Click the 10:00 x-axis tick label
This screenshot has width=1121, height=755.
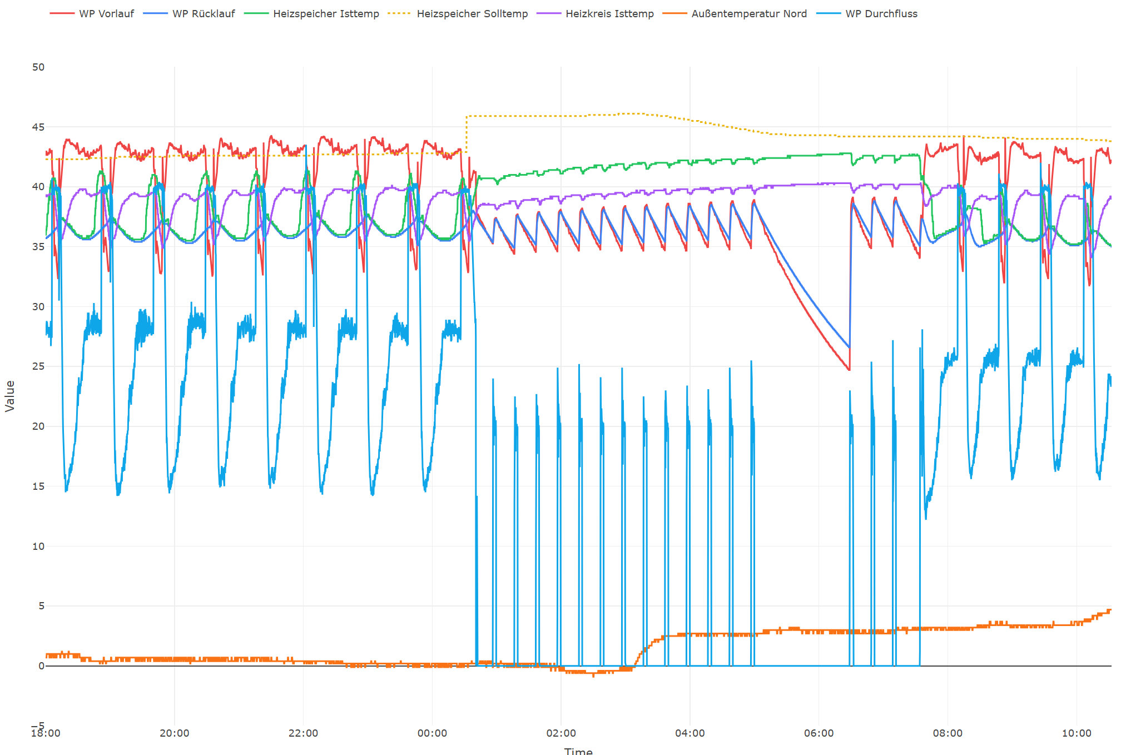coord(1077,733)
